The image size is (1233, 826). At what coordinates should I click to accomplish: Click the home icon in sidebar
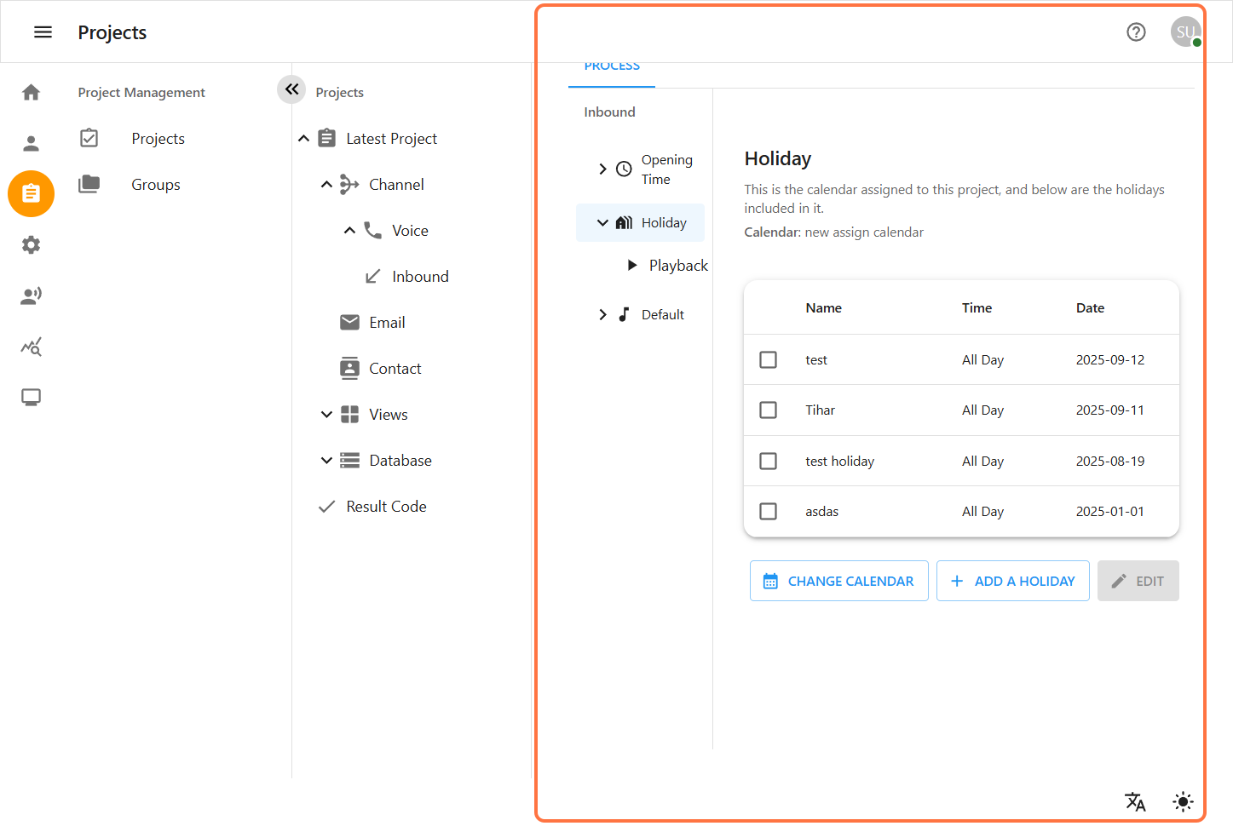32,92
